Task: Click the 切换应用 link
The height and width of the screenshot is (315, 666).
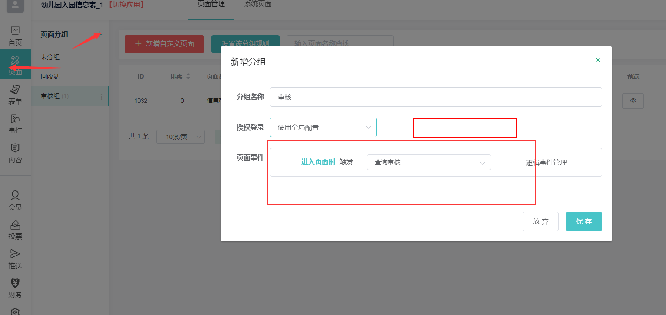Action: [x=125, y=5]
